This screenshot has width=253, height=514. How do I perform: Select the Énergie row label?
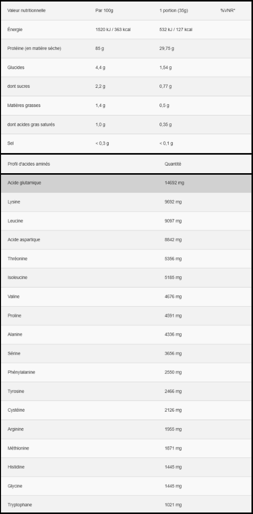point(15,30)
